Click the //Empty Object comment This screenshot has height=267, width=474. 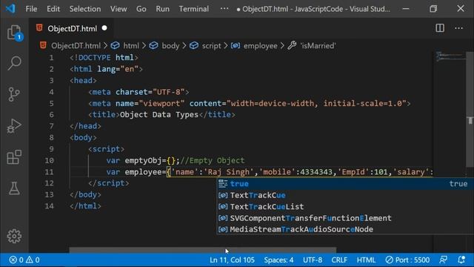pyautogui.click(x=213, y=160)
